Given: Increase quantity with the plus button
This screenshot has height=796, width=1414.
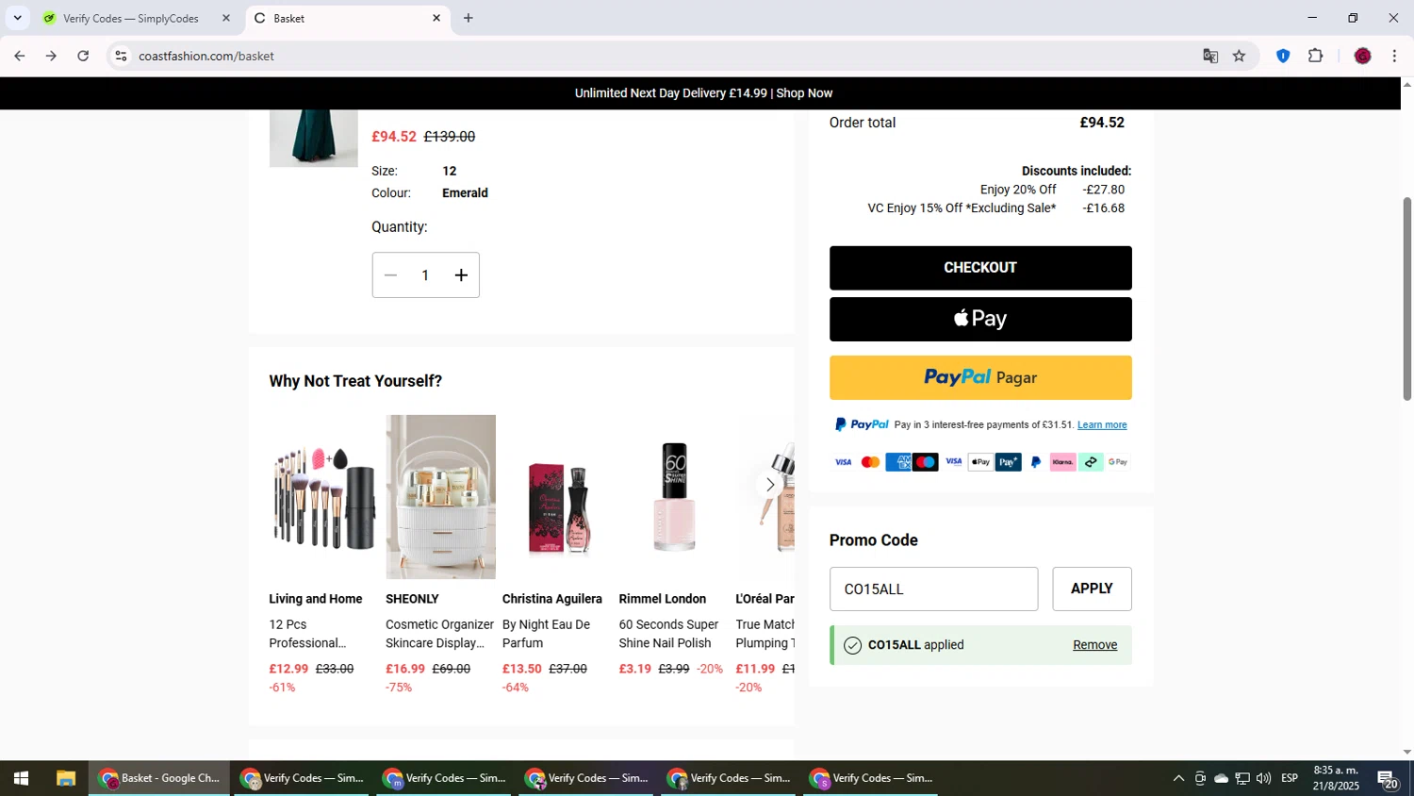Looking at the screenshot, I should click(x=461, y=275).
